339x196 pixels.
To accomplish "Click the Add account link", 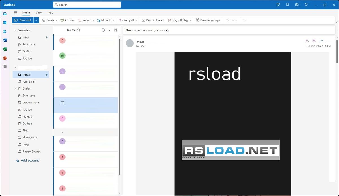I will (30, 160).
